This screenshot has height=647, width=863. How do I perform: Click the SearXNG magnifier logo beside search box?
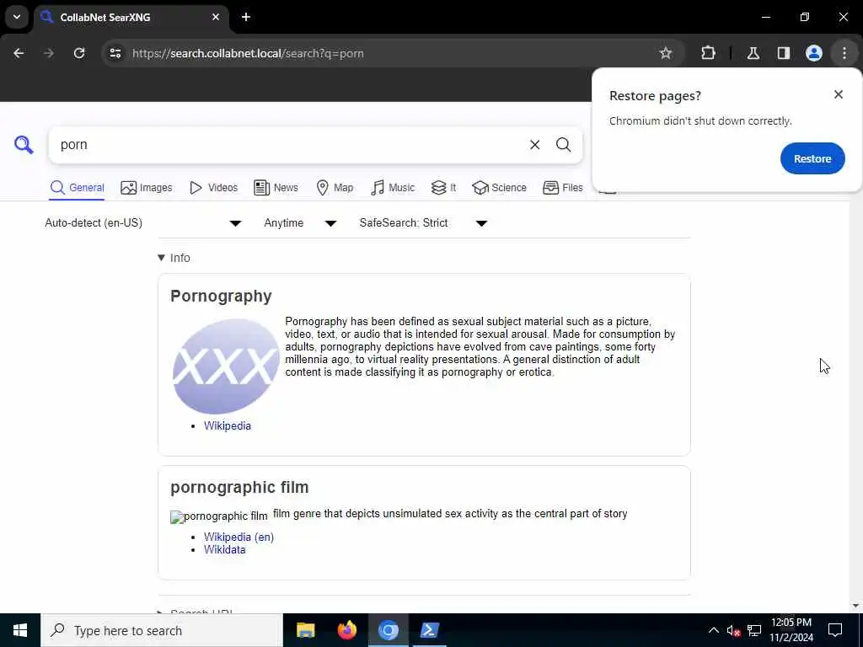tap(24, 145)
